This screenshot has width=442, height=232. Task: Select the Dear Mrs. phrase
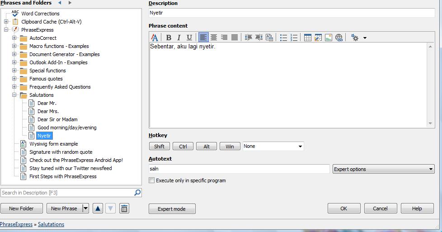point(48,112)
